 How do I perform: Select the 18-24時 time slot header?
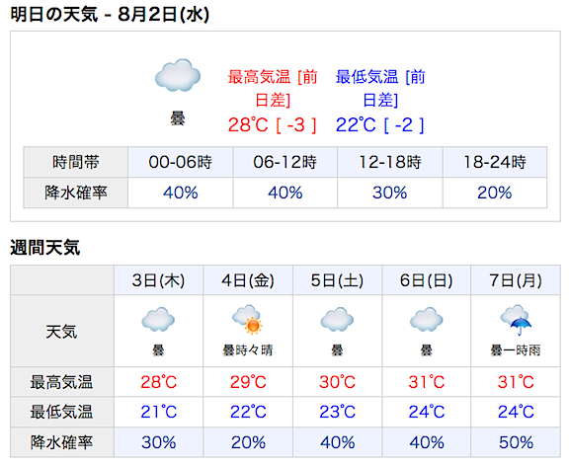pos(495,162)
